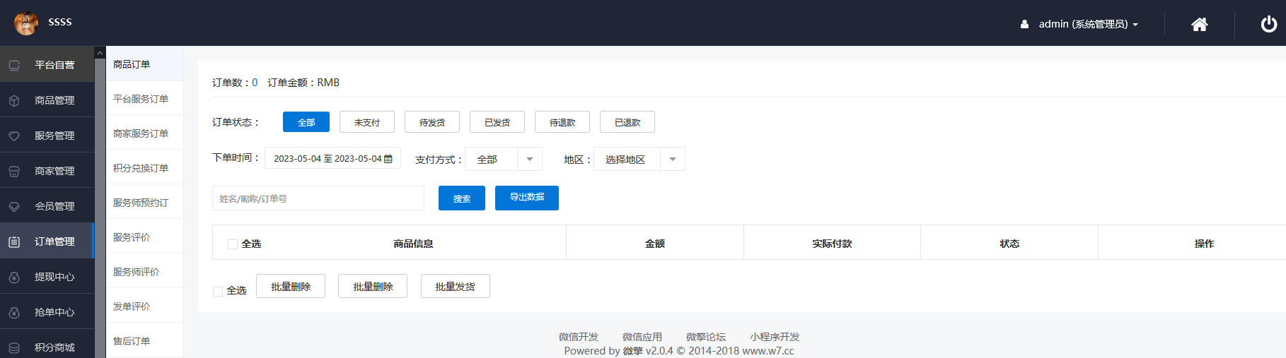Click the 平台自营 sidebar icon
This screenshot has width=1286, height=358.
click(x=14, y=65)
